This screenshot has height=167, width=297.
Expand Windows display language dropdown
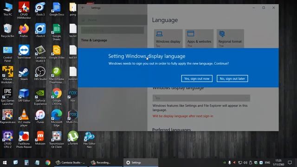click(x=201, y=98)
